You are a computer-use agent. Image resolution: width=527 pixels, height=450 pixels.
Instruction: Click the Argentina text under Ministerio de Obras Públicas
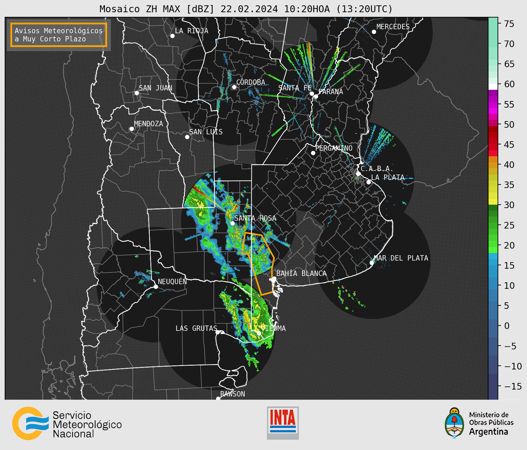[489, 432]
